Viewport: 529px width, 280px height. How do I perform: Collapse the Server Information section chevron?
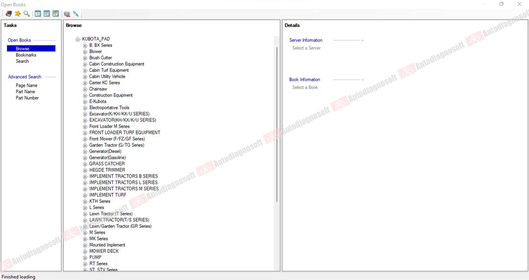click(362, 41)
